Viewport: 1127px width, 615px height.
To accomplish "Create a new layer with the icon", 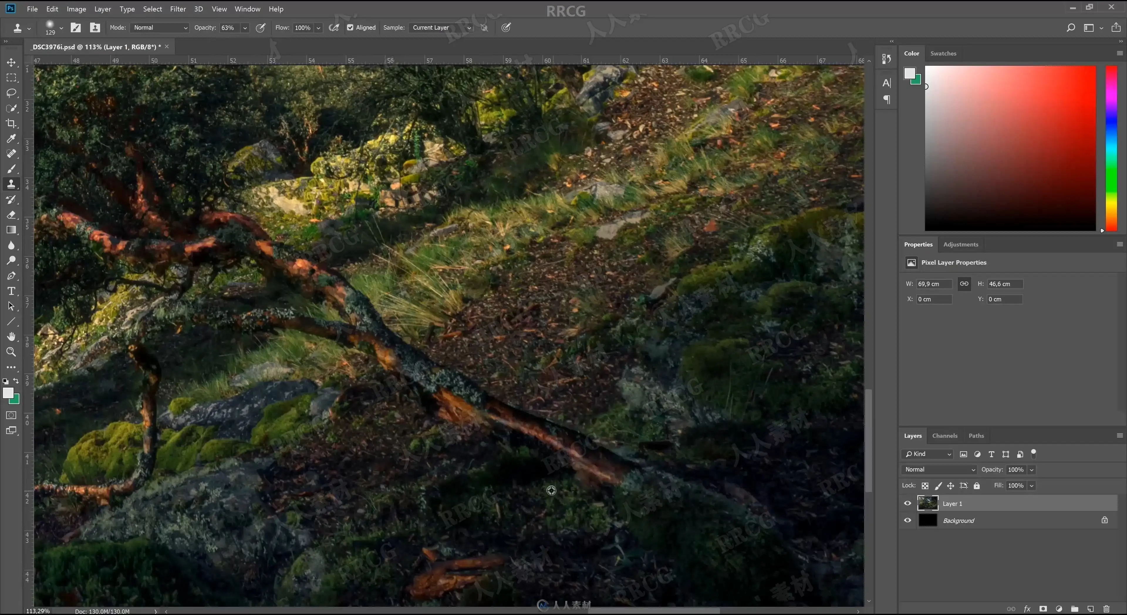I will click(x=1090, y=609).
